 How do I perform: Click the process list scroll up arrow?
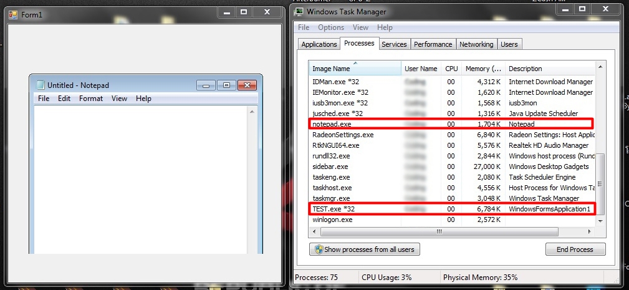tap(600, 67)
